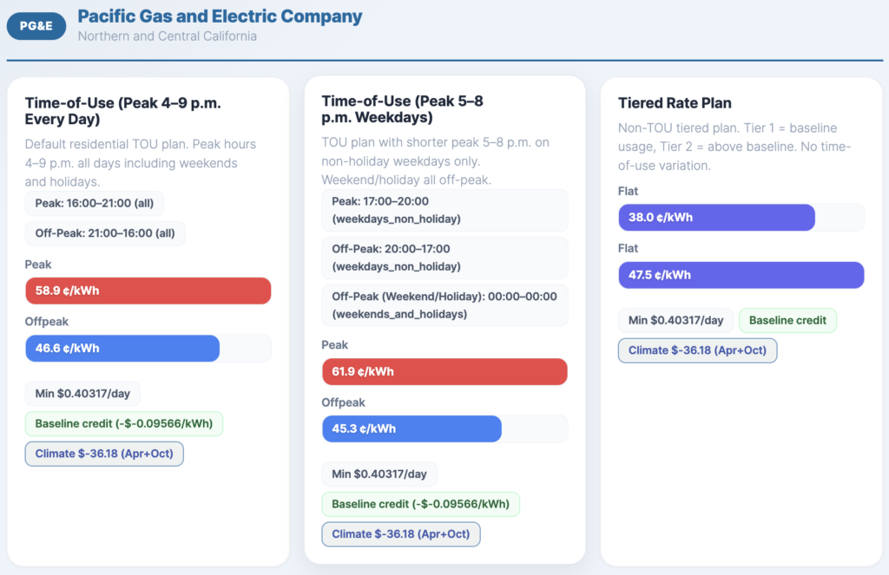The width and height of the screenshot is (889, 575).
Task: Select the Tiered Rate Plan card title
Action: 673,102
